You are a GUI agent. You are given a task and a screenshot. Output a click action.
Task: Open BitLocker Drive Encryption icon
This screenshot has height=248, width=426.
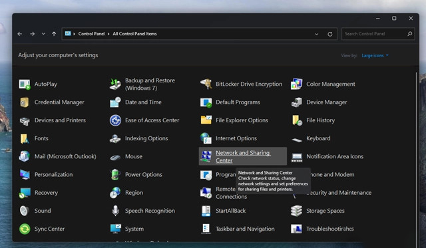(206, 84)
